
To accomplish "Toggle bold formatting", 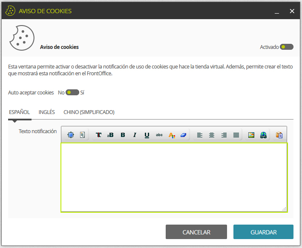I will [x=123, y=135].
